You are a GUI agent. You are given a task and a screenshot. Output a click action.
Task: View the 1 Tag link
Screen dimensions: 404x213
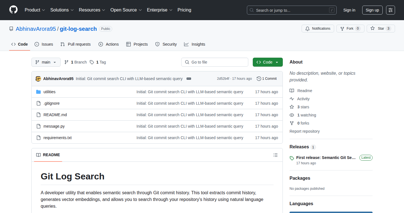(98, 62)
